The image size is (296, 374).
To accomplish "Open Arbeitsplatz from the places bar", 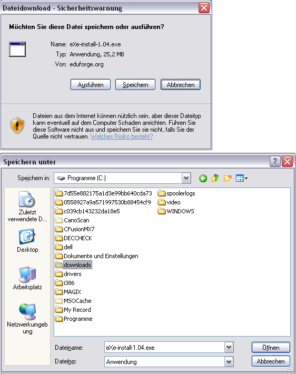I will (27, 278).
